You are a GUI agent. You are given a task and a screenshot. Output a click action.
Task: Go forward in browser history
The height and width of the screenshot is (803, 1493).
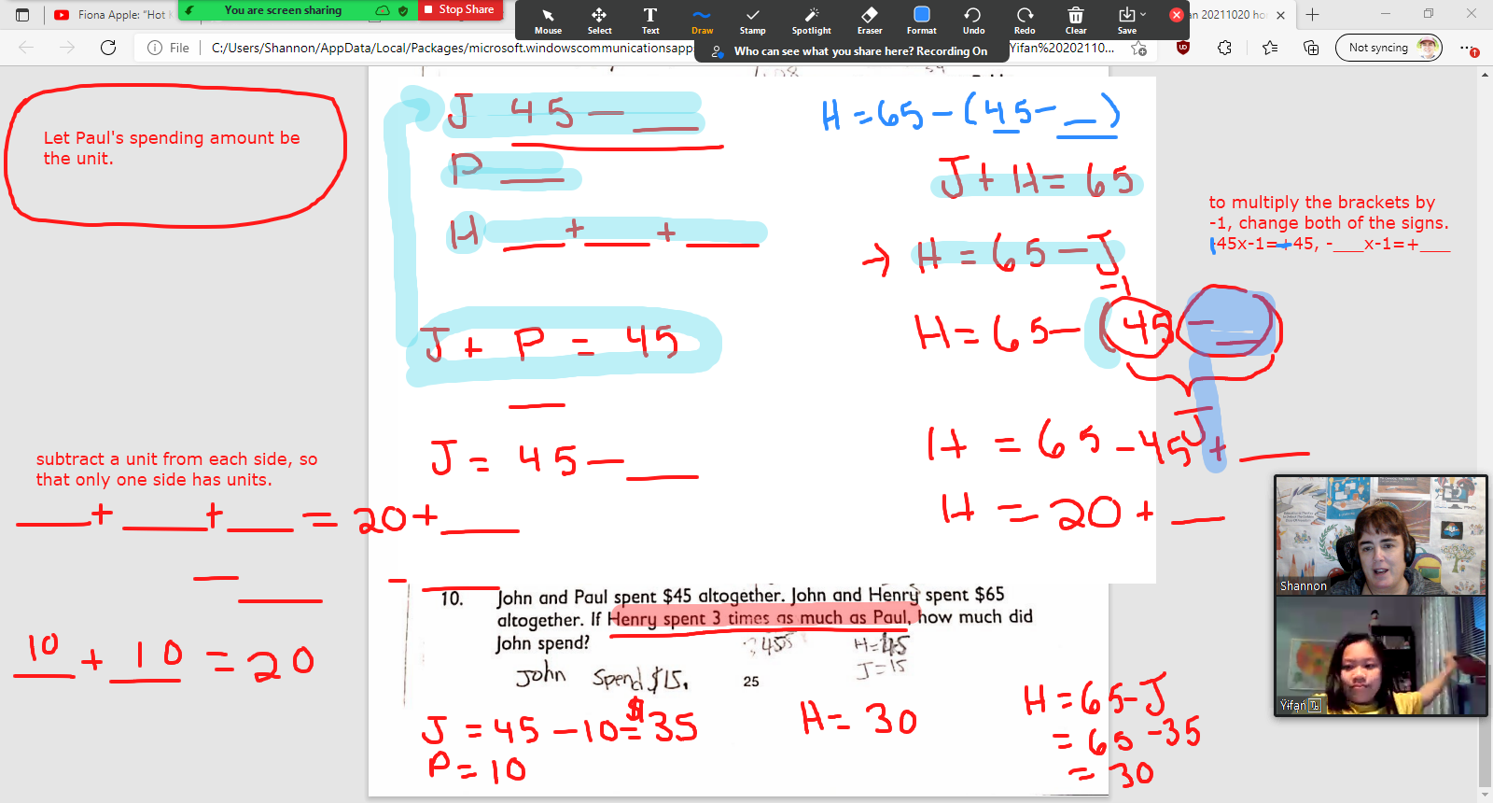click(x=67, y=48)
